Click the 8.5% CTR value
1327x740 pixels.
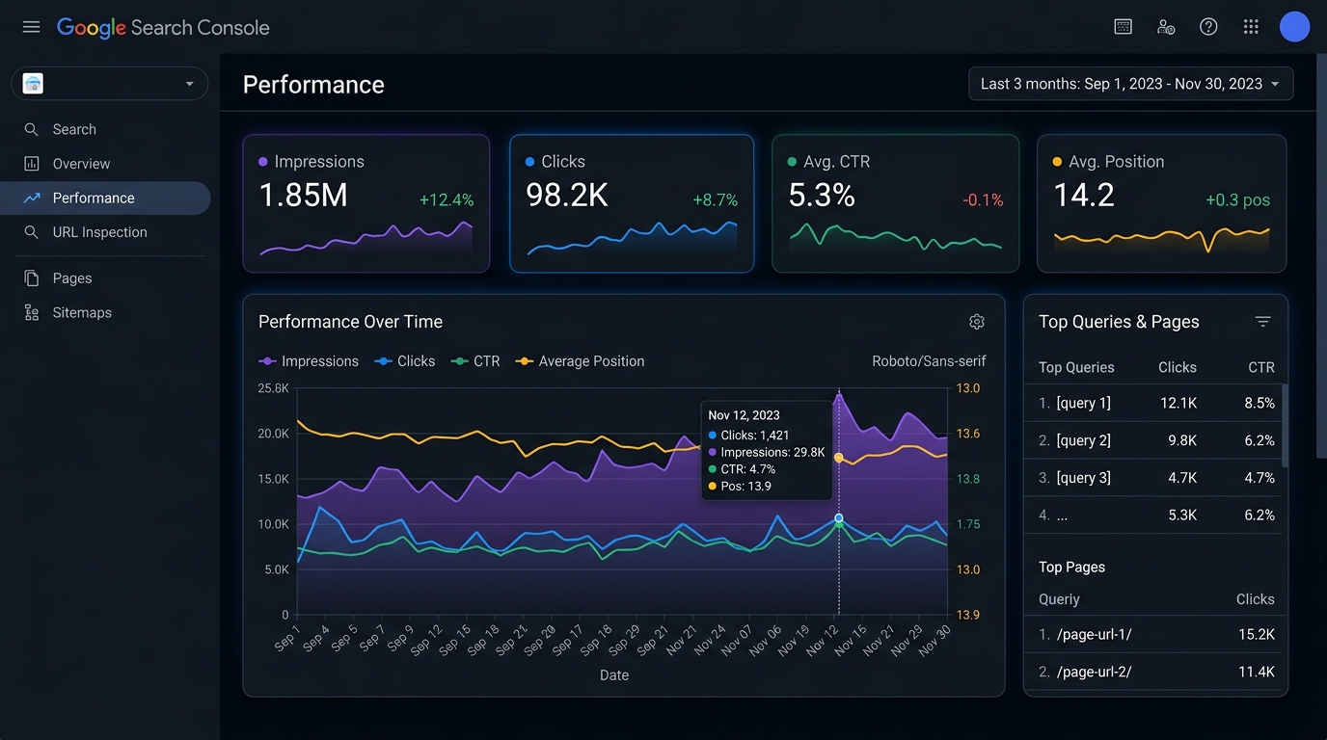1259,403
